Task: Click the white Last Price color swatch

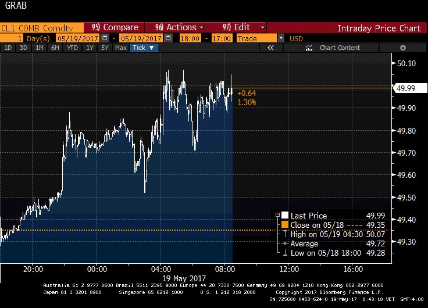Action: (x=284, y=216)
